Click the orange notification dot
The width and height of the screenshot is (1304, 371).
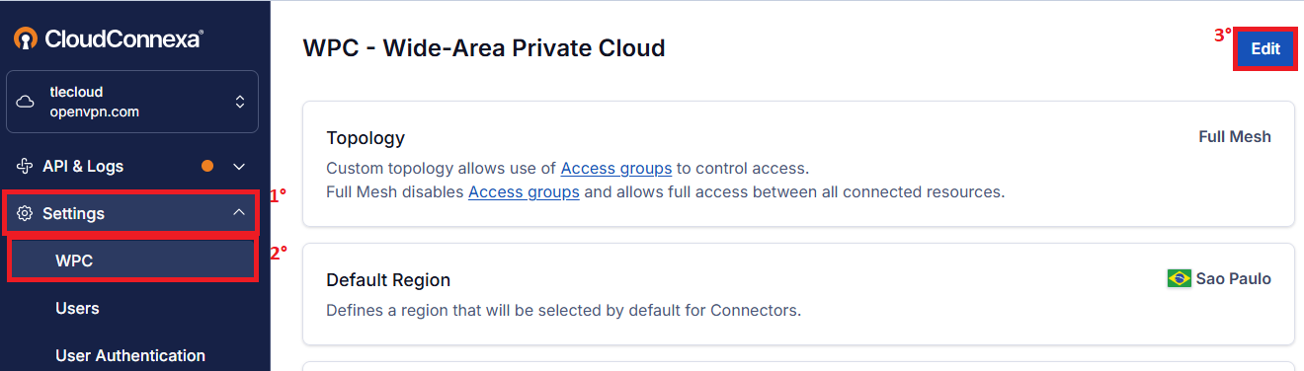[207, 166]
